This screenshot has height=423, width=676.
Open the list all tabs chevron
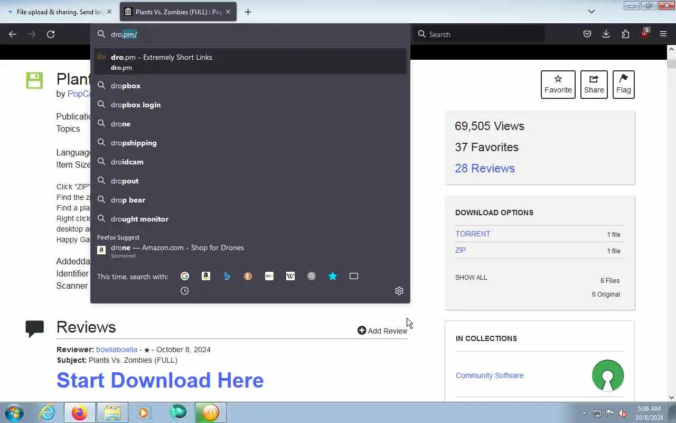pyautogui.click(x=591, y=12)
